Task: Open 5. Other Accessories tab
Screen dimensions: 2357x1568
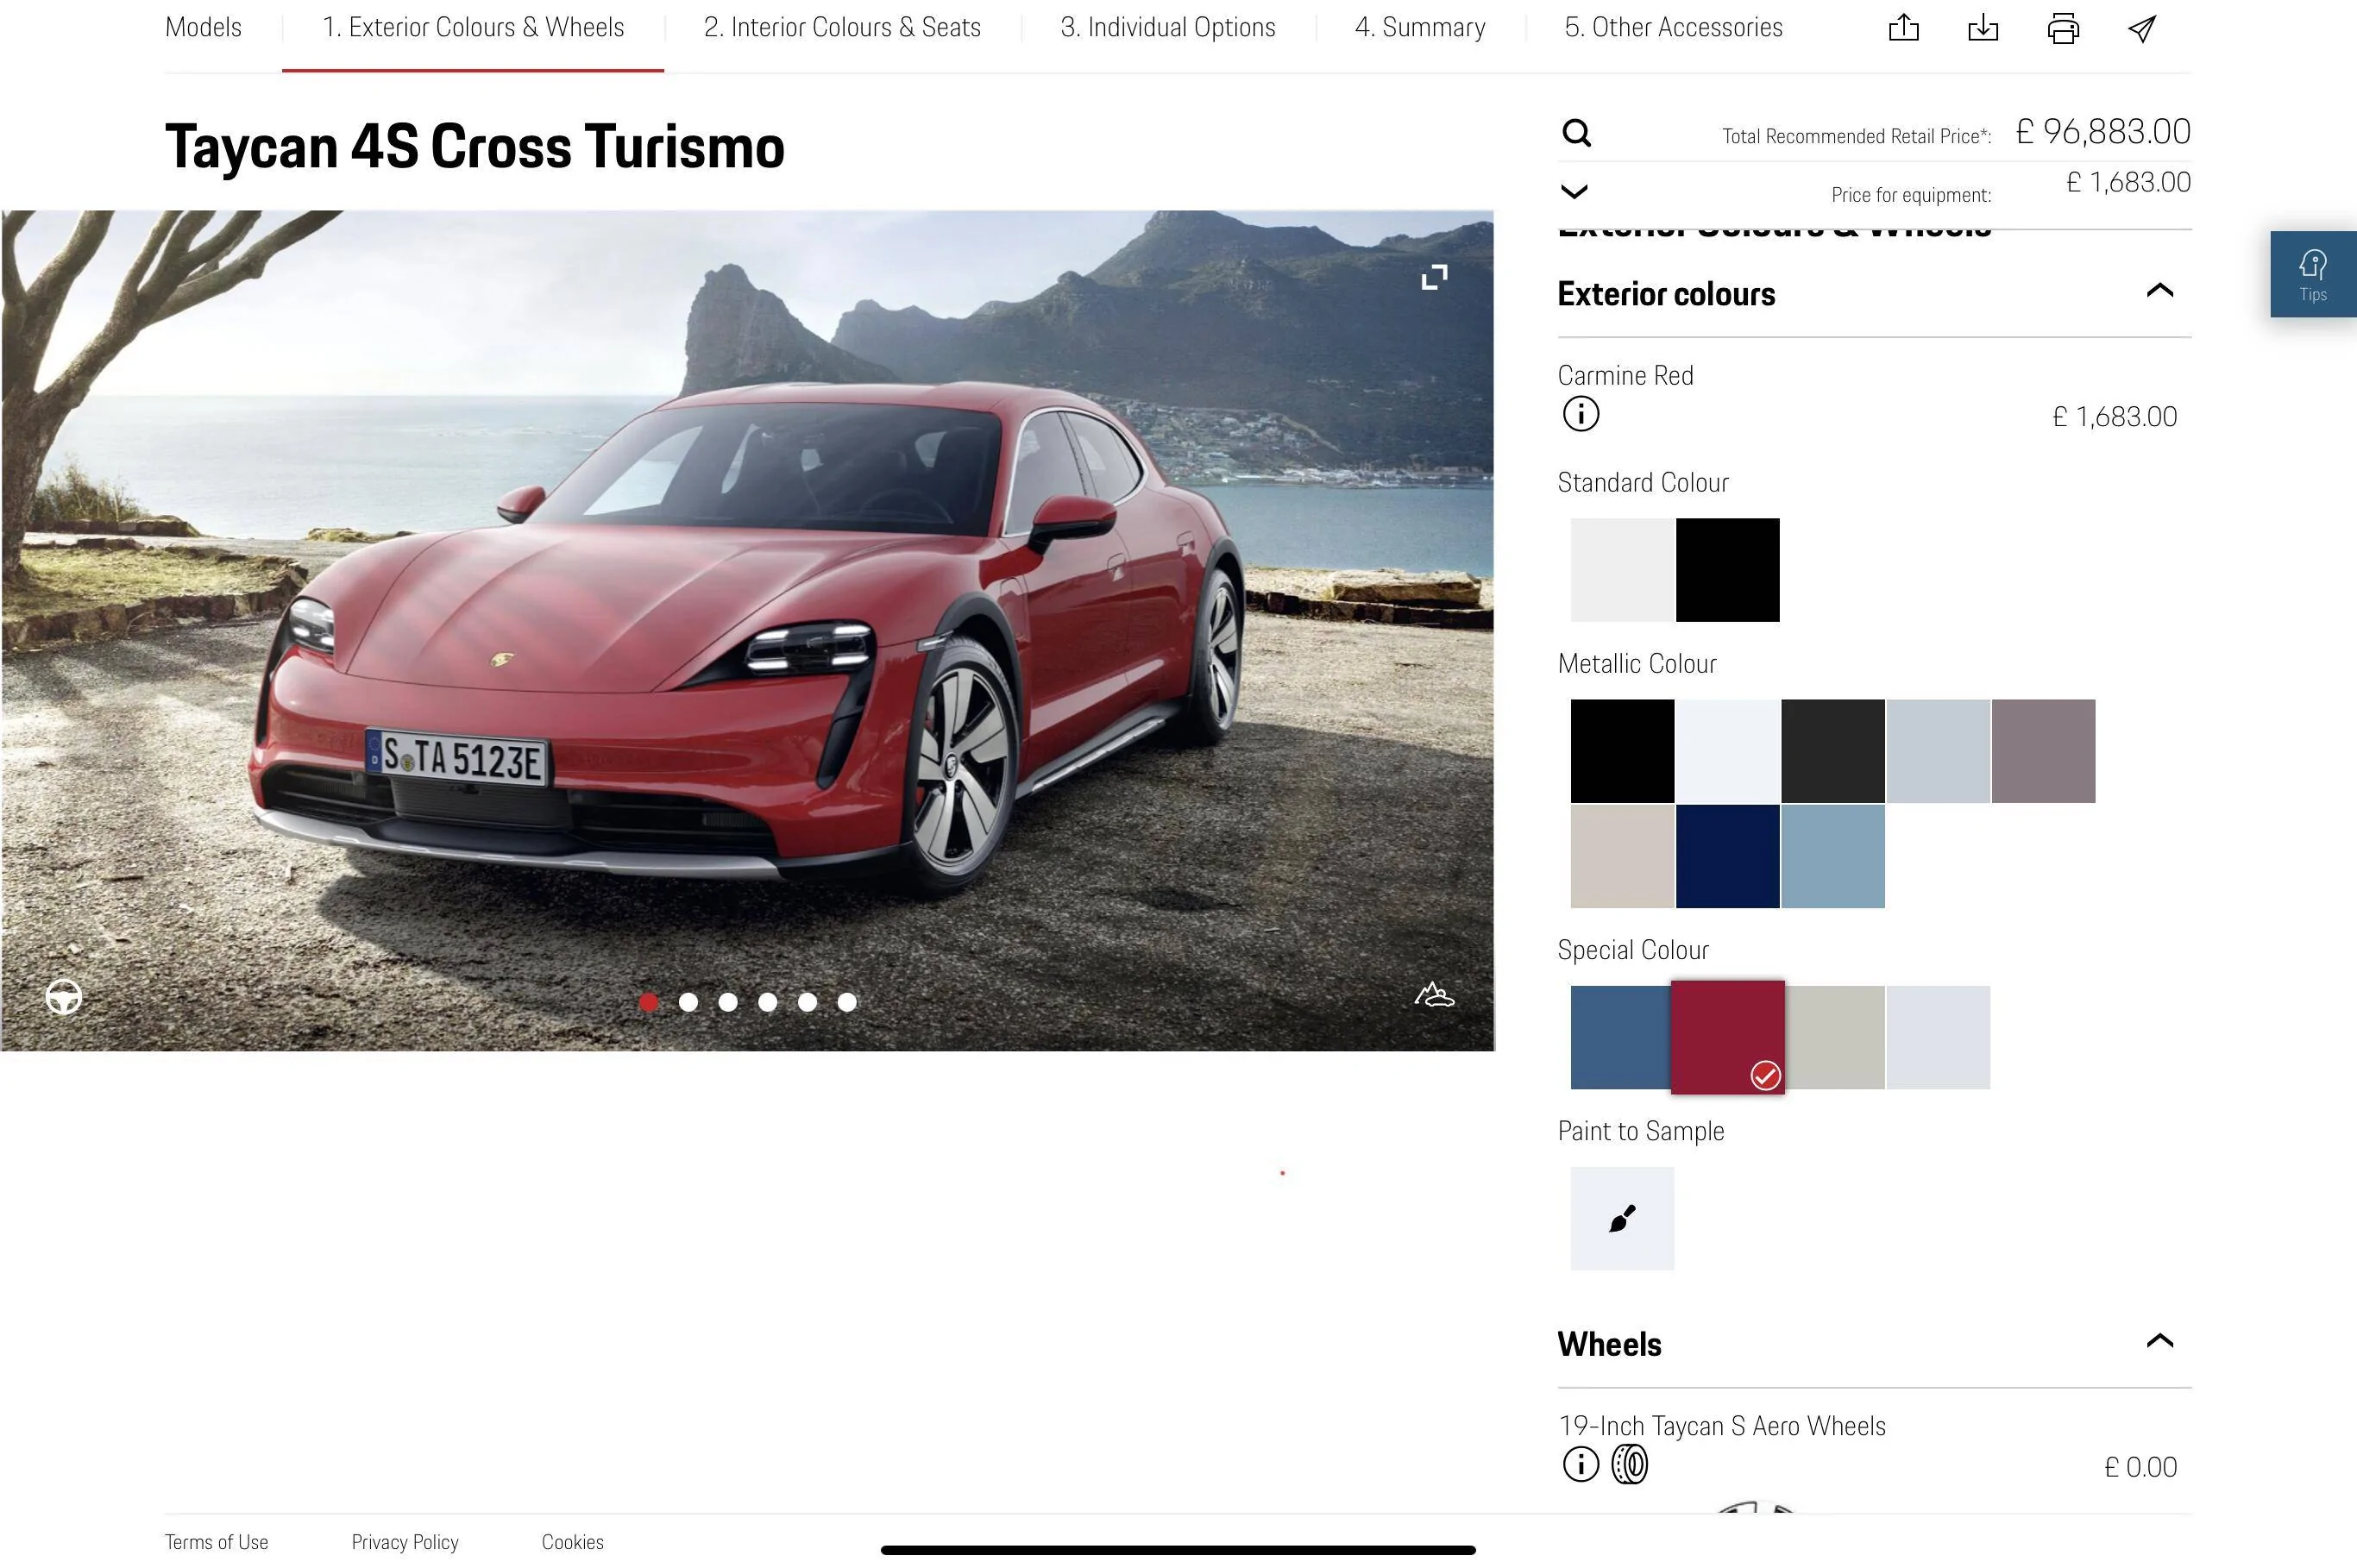Action: click(x=1674, y=28)
